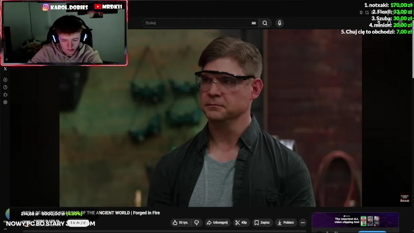Click the MRDKI1 YouTube label

tap(108, 7)
